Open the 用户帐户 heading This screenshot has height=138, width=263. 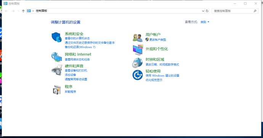153,35
